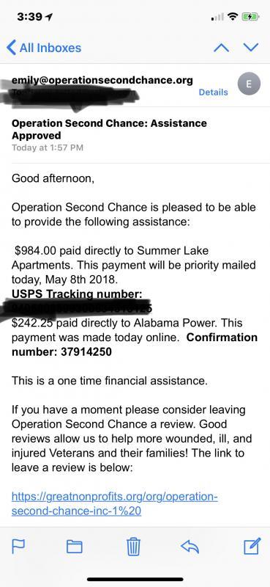The image size is (270, 587).
Task: Tap the time 3:39 in status bar
Action: [x=30, y=17]
